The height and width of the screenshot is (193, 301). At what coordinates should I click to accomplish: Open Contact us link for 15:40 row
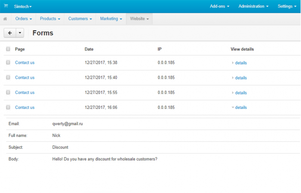click(25, 78)
